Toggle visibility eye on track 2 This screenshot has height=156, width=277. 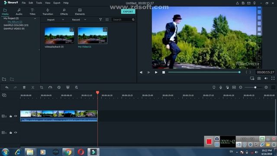[x=16, y=116]
